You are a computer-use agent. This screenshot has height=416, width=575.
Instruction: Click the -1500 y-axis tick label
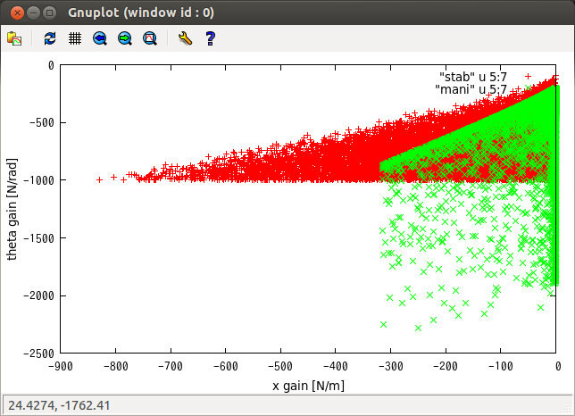coord(38,237)
